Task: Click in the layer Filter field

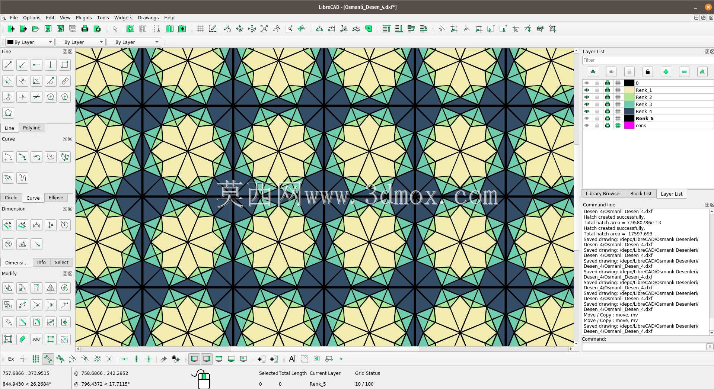Action: click(648, 60)
